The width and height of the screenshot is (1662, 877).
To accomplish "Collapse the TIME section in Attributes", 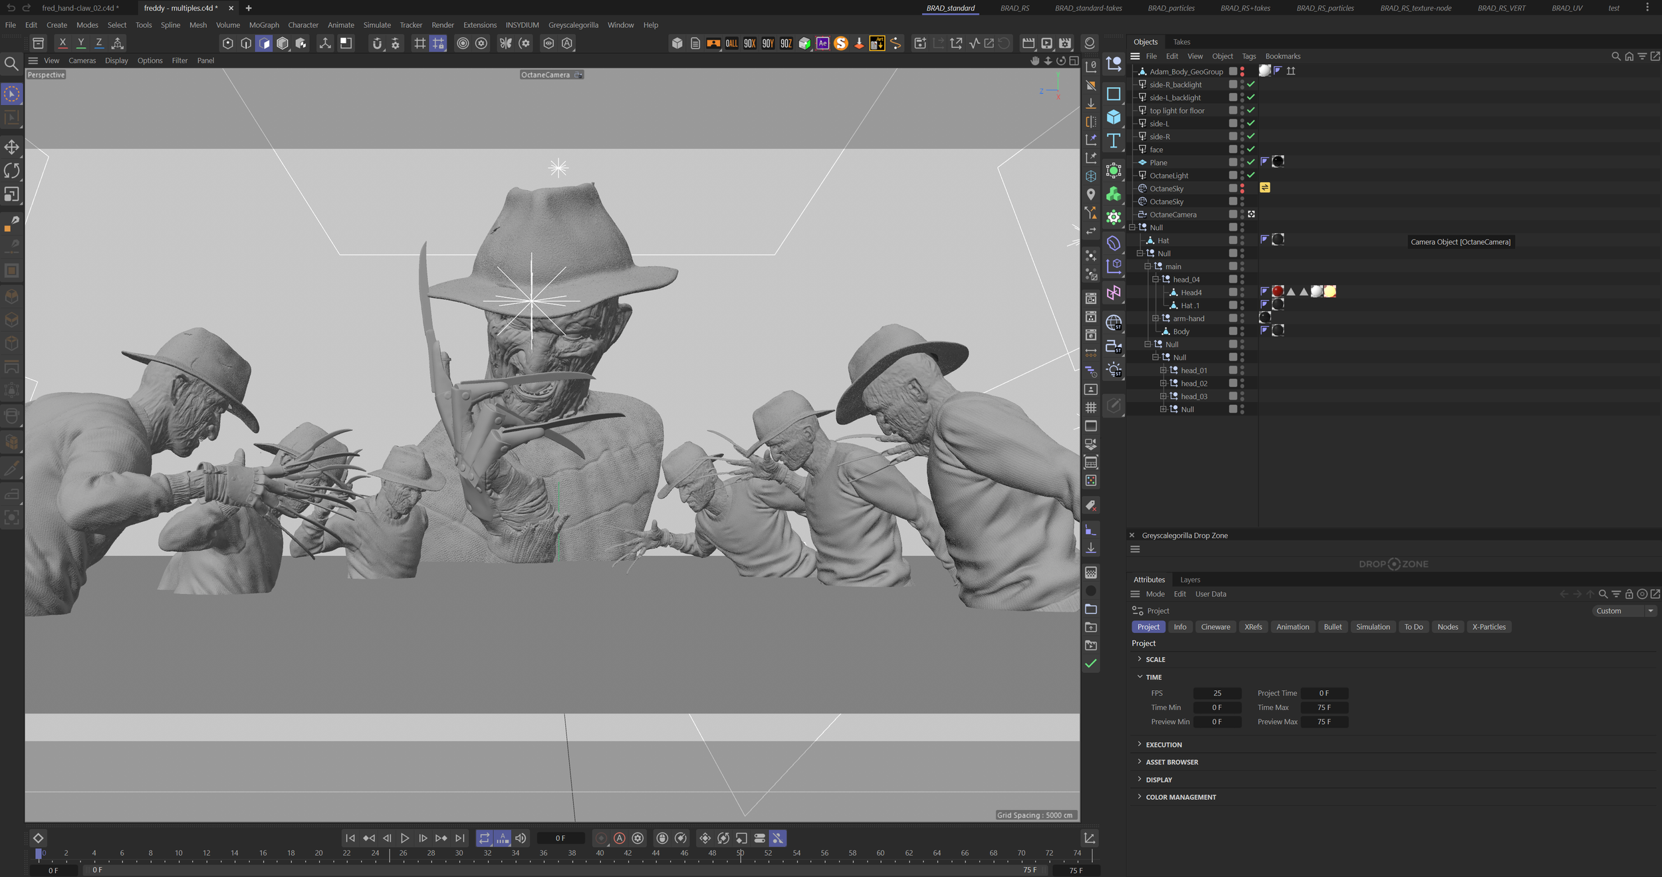I will click(1139, 677).
